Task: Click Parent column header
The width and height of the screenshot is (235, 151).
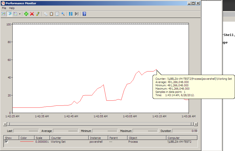Action: tap(118, 138)
